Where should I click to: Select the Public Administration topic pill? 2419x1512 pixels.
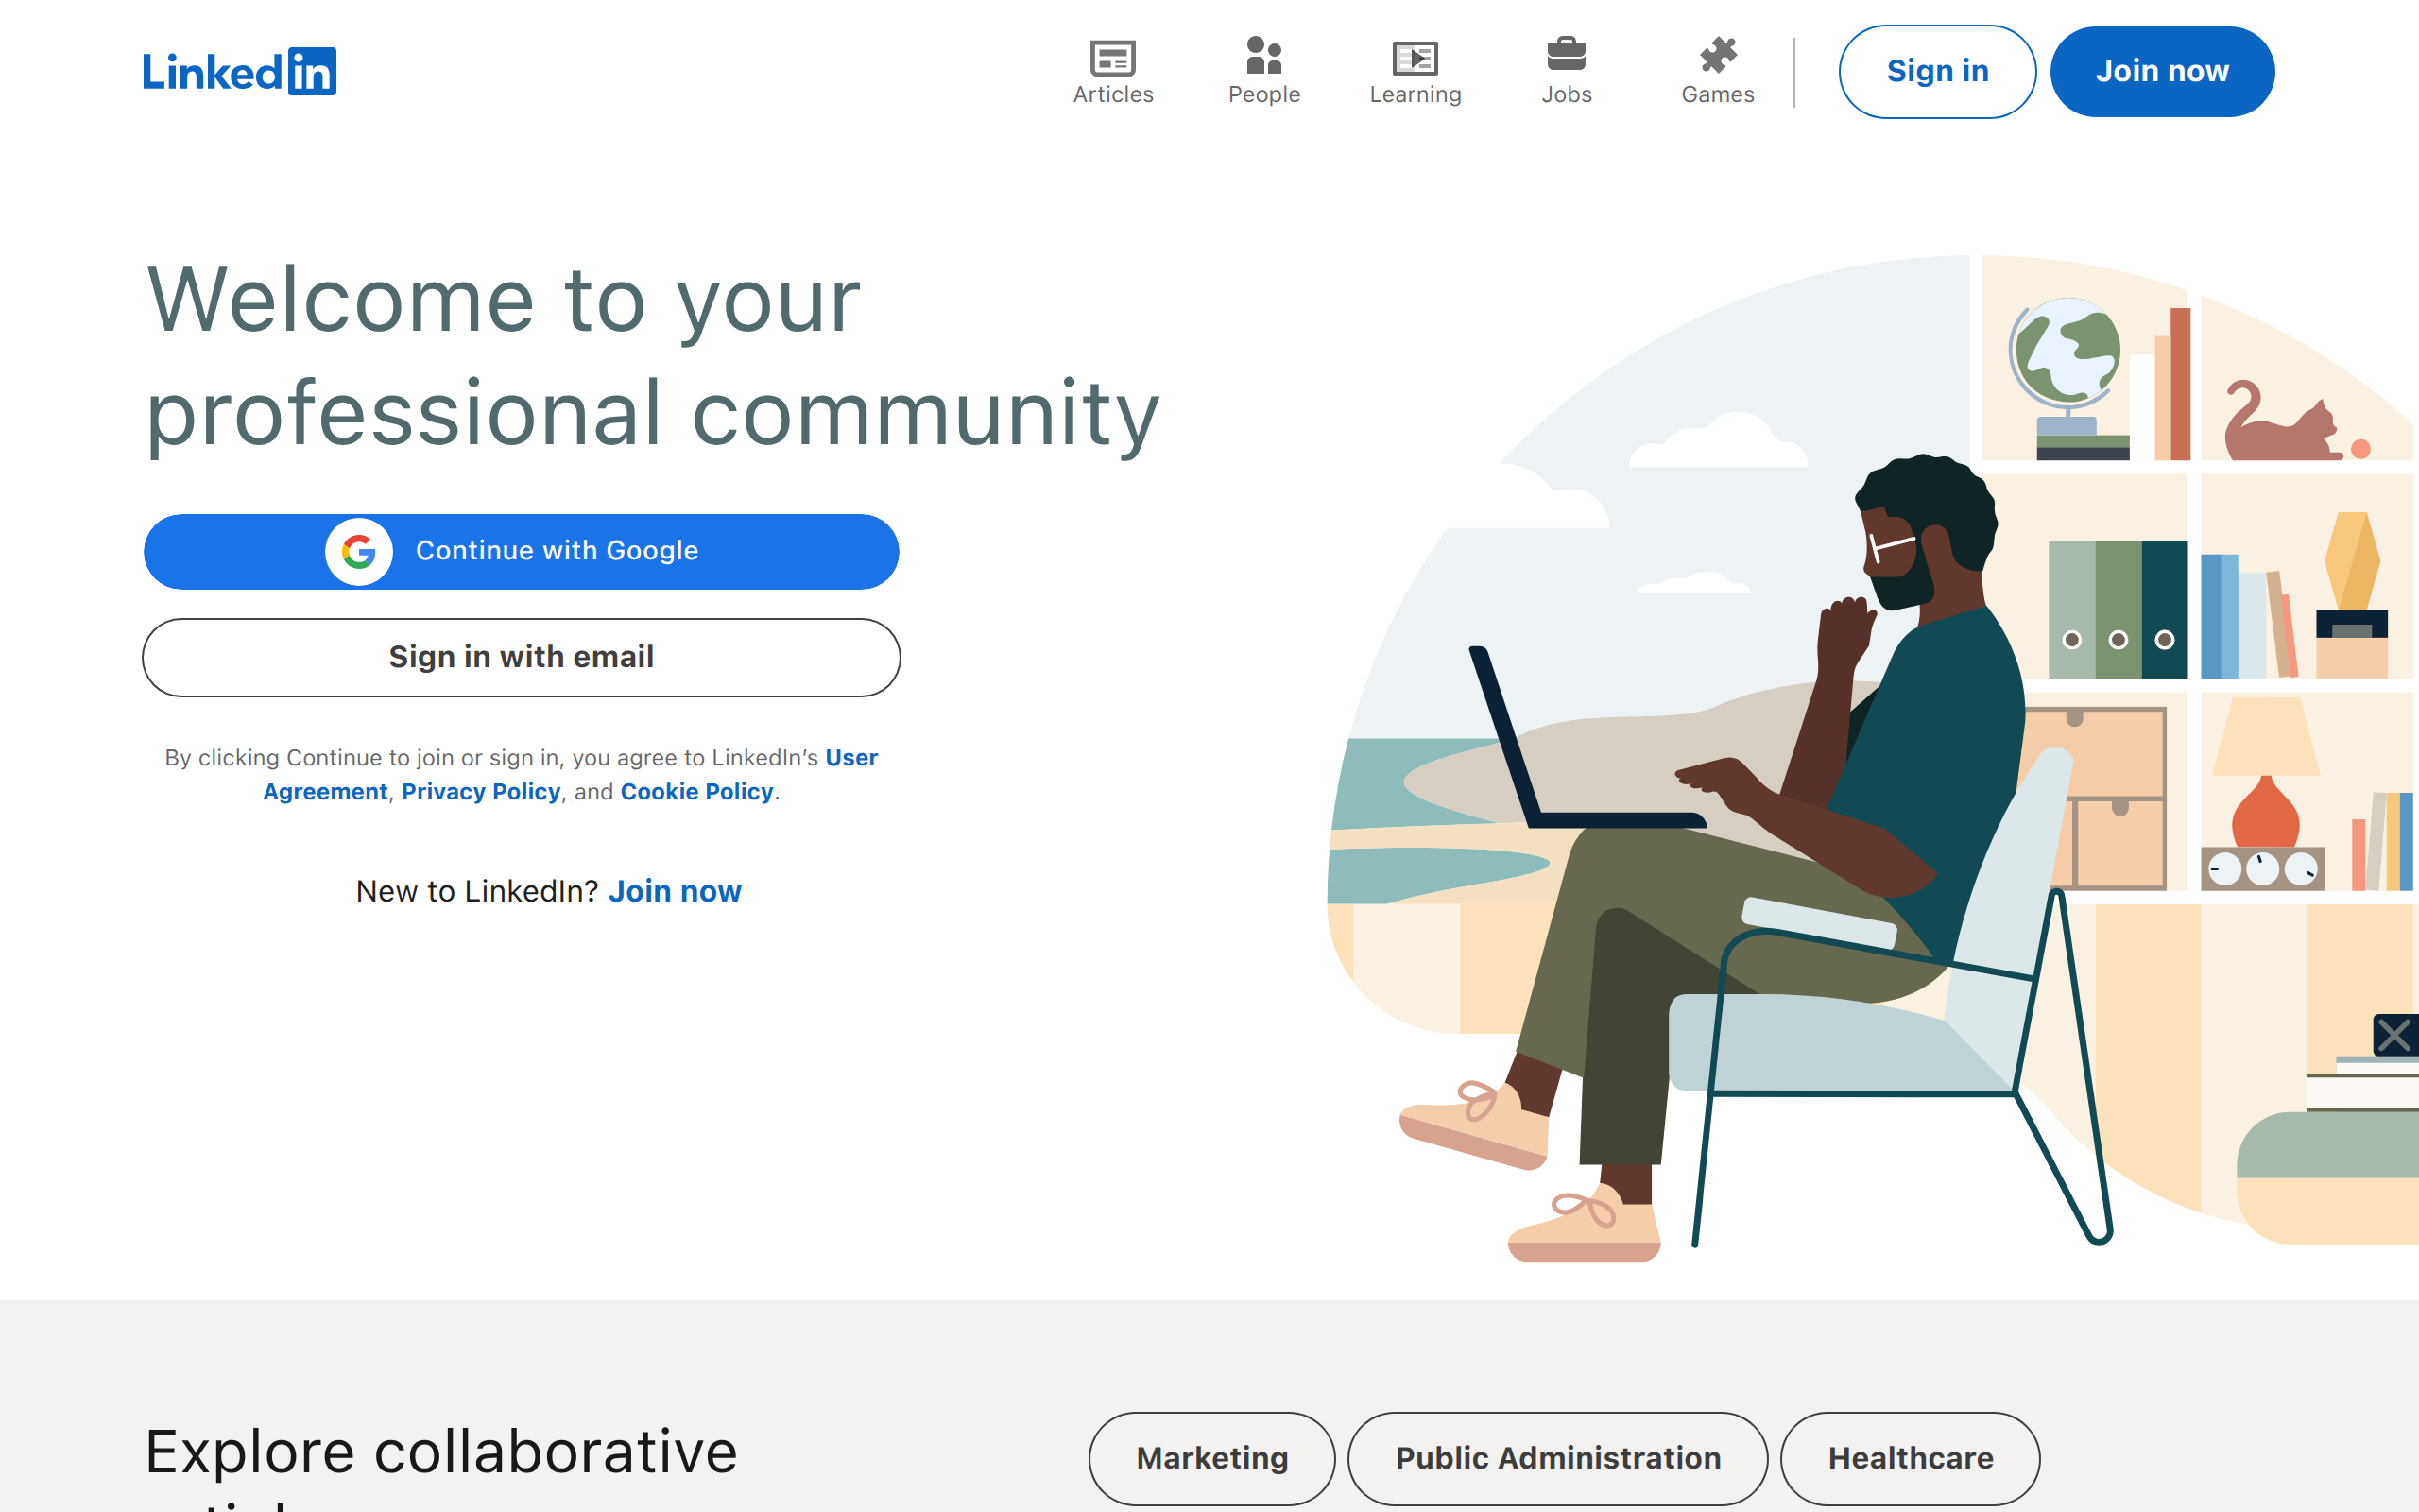coord(1557,1458)
